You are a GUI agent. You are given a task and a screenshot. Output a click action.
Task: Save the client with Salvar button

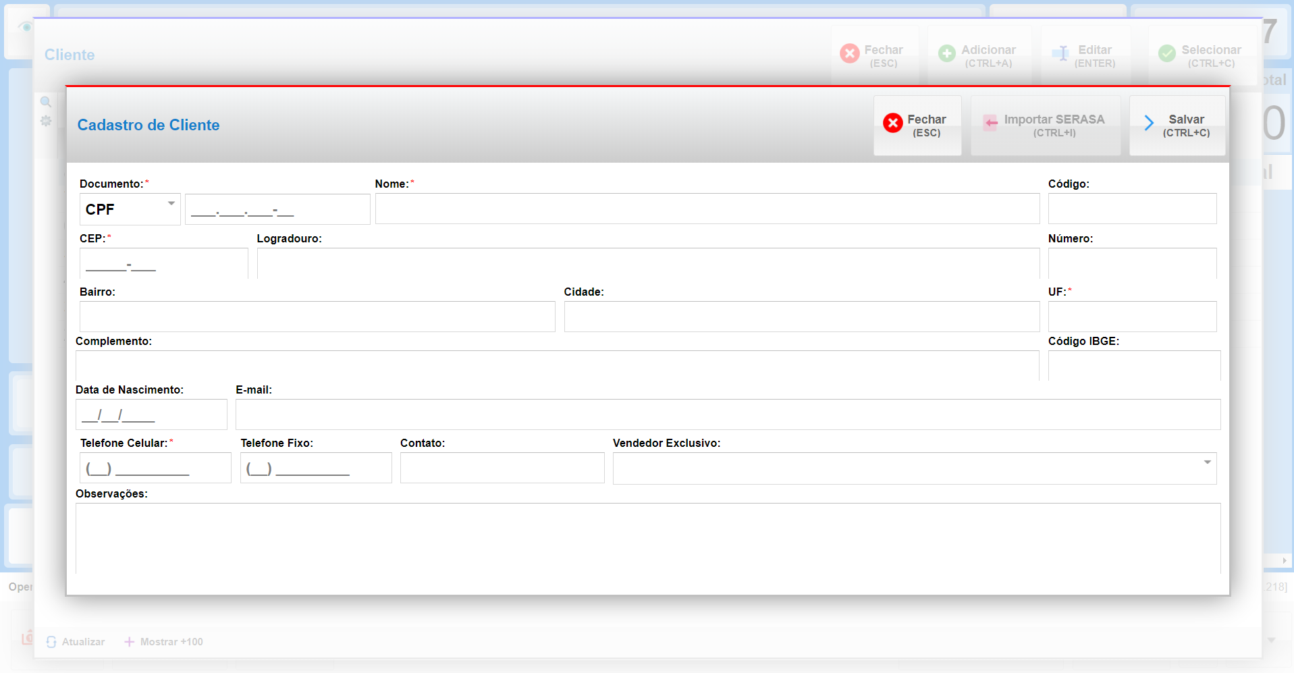1177,126
